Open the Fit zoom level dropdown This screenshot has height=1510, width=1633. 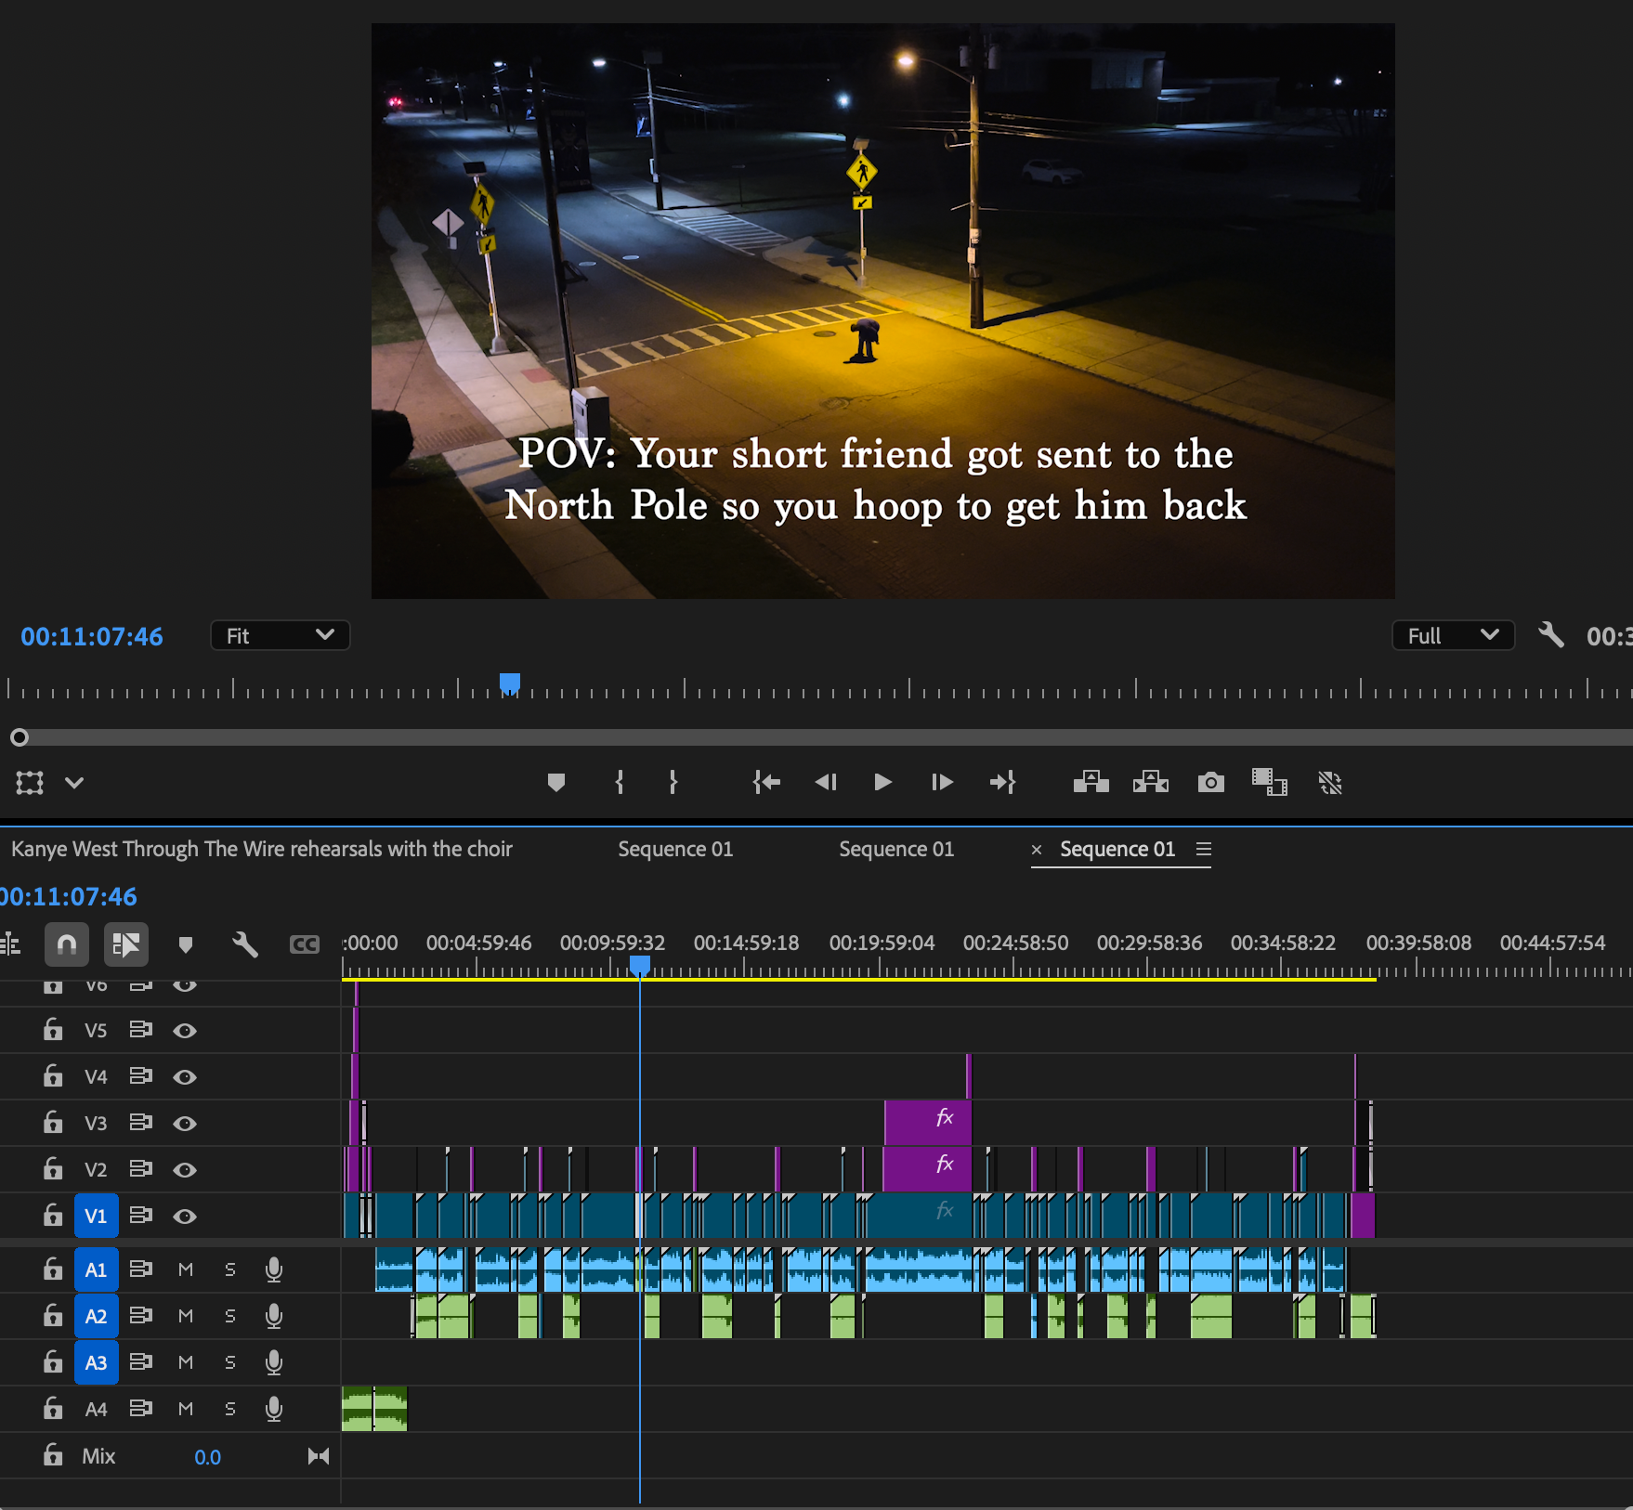280,636
